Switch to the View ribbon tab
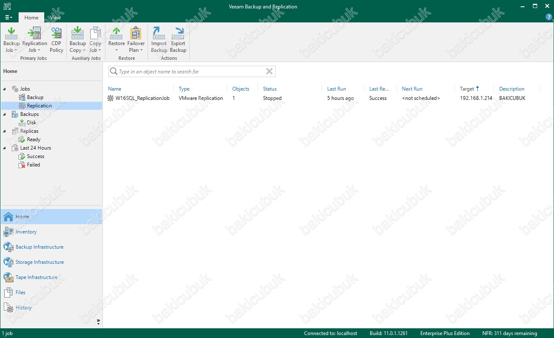Image resolution: width=554 pixels, height=338 pixels. point(55,18)
